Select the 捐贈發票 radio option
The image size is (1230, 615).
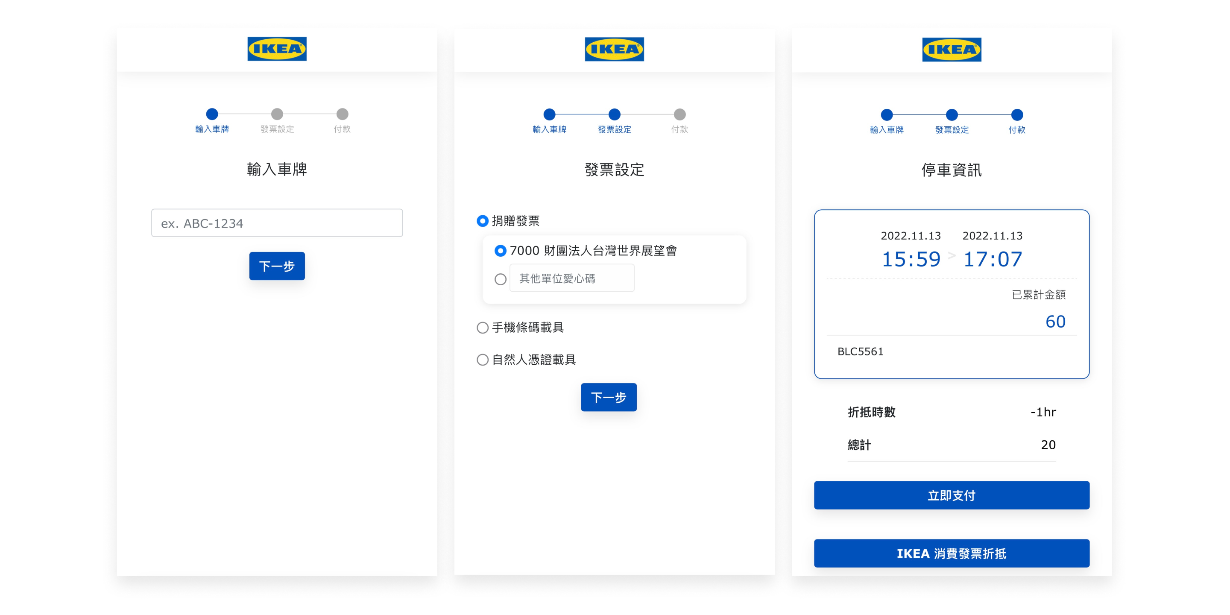483,221
